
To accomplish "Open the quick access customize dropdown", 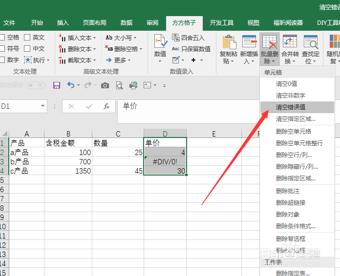I will click(164, 86).
